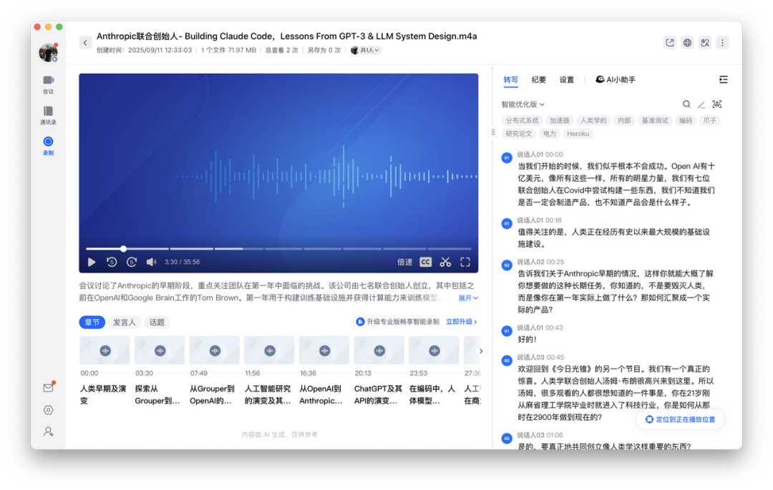Click the user account icon at sidebar bottom
The width and height of the screenshot is (773, 490).
tap(49, 431)
